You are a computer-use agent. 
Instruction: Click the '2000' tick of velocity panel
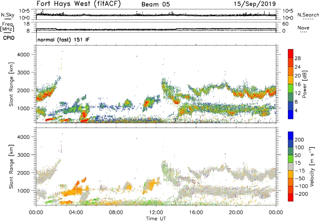pyautogui.click(x=24, y=173)
